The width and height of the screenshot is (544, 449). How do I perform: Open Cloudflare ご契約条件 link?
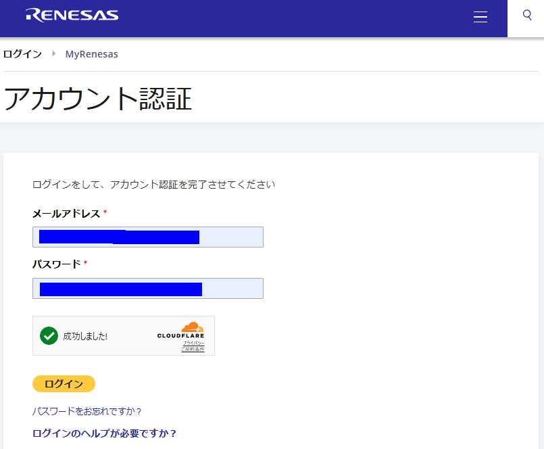(x=193, y=349)
